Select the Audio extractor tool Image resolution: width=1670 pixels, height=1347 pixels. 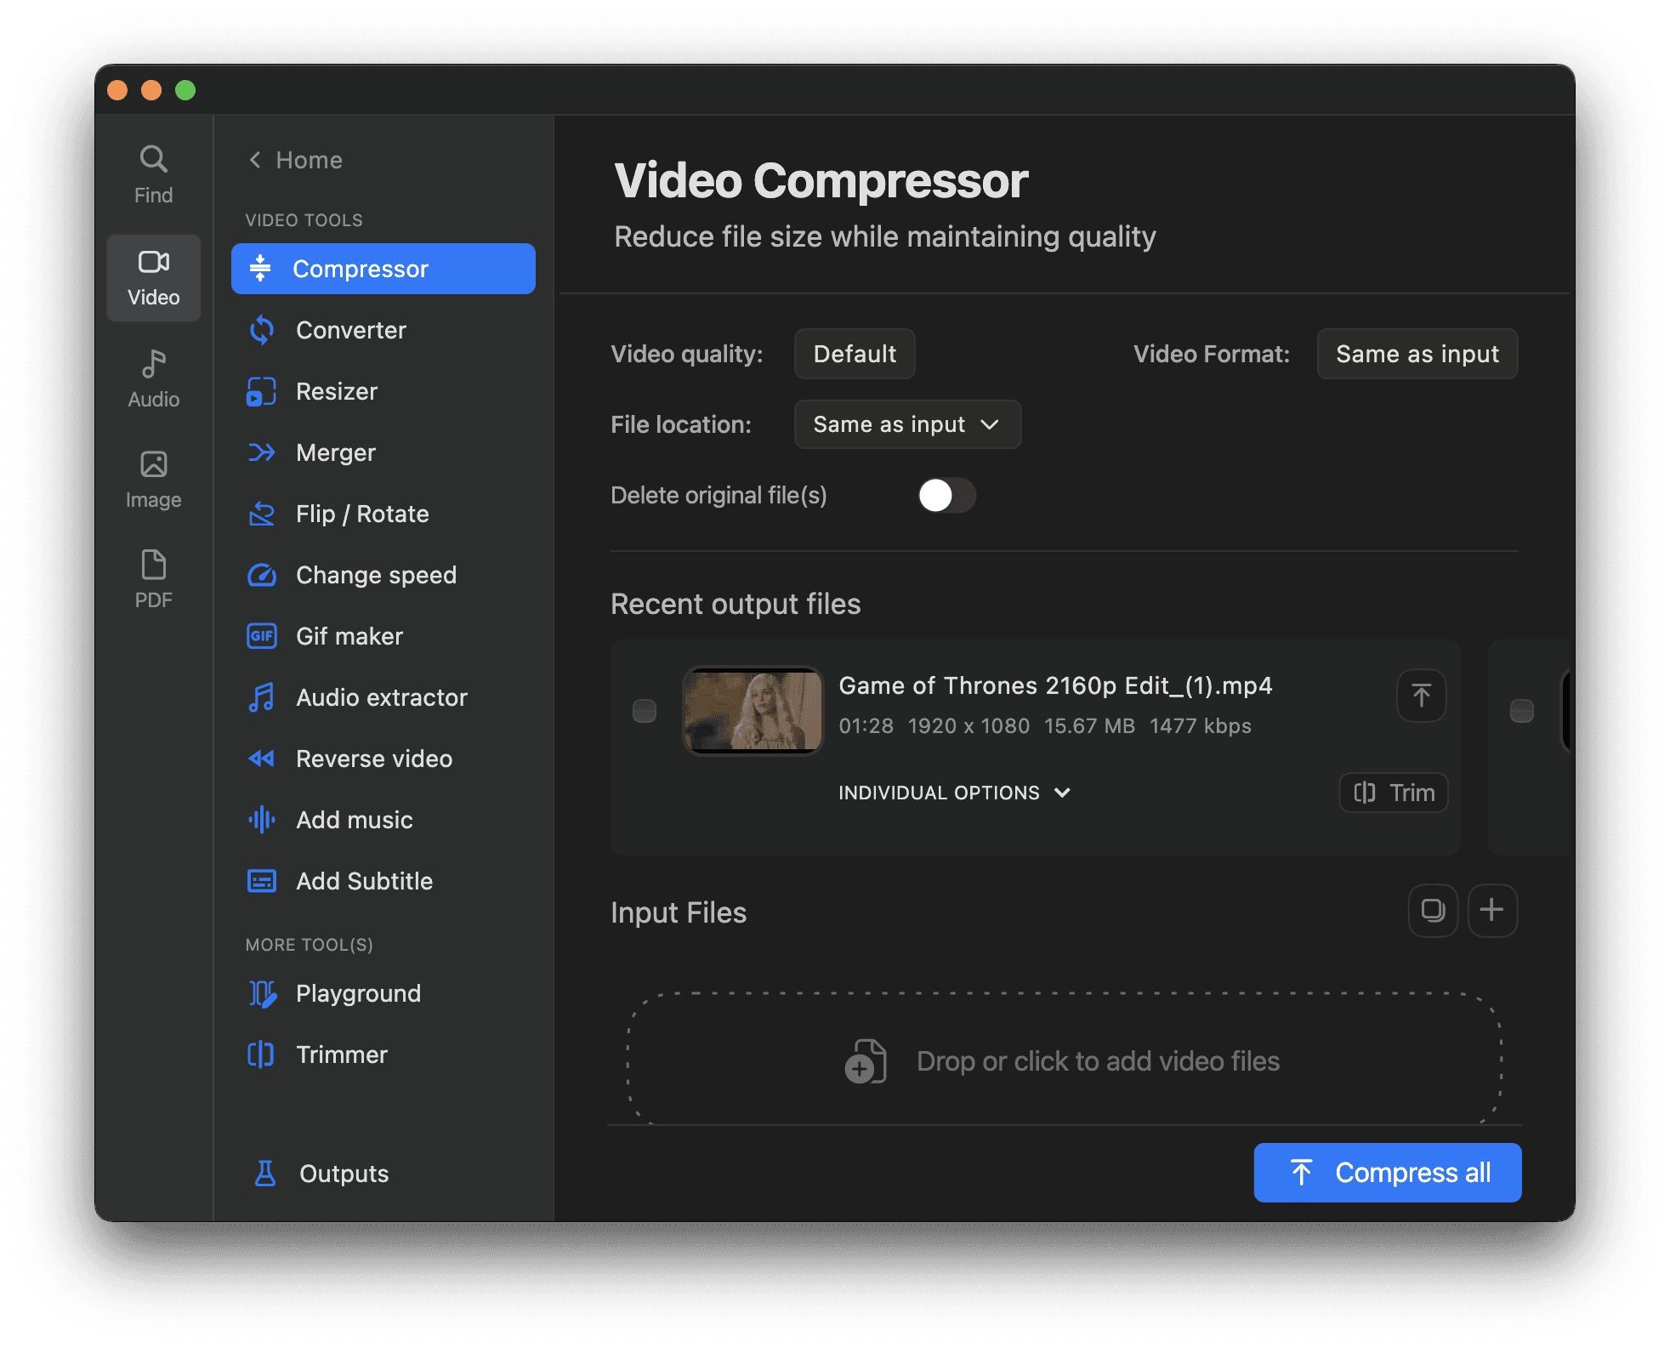381,696
